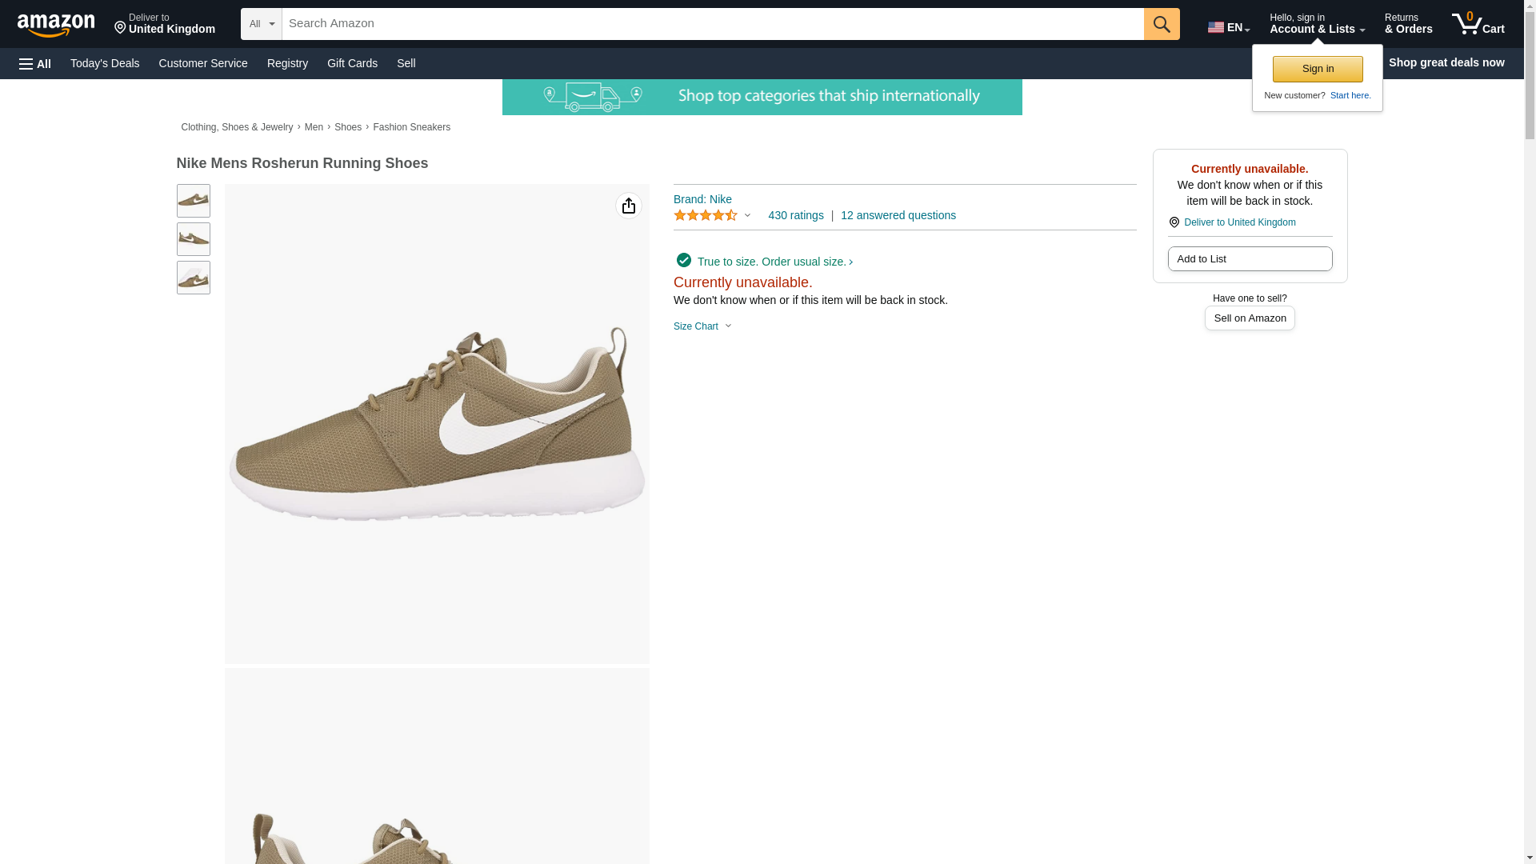The width and height of the screenshot is (1536, 864).
Task: Select the second shoe thumbnail
Action: coord(194,239)
